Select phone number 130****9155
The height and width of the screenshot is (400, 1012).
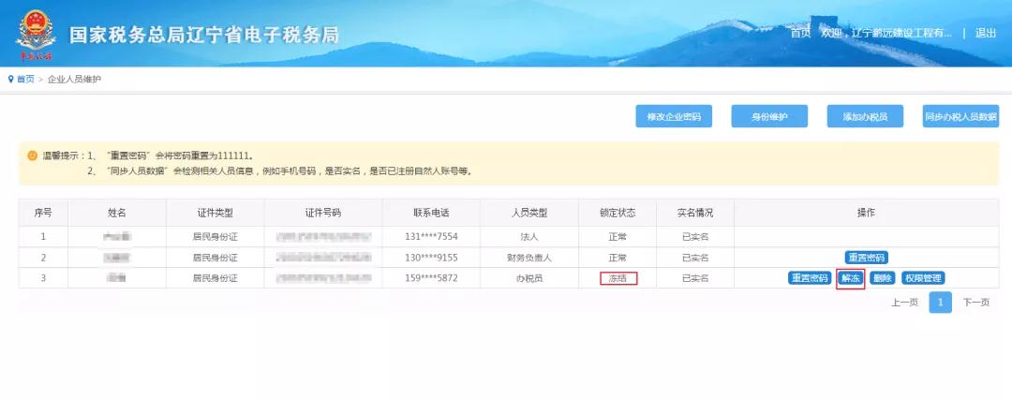tap(431, 258)
